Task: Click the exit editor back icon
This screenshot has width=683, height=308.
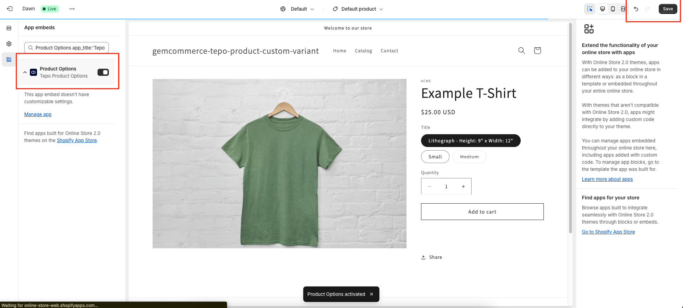Action: [x=10, y=9]
